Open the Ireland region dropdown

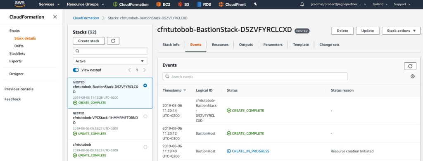click(380, 4)
